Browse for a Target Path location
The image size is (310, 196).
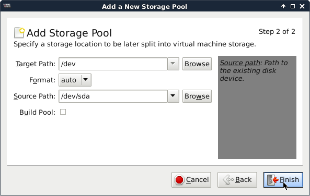tap(197, 64)
